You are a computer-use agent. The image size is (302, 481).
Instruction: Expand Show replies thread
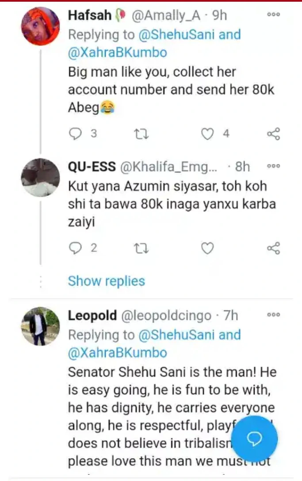(106, 281)
